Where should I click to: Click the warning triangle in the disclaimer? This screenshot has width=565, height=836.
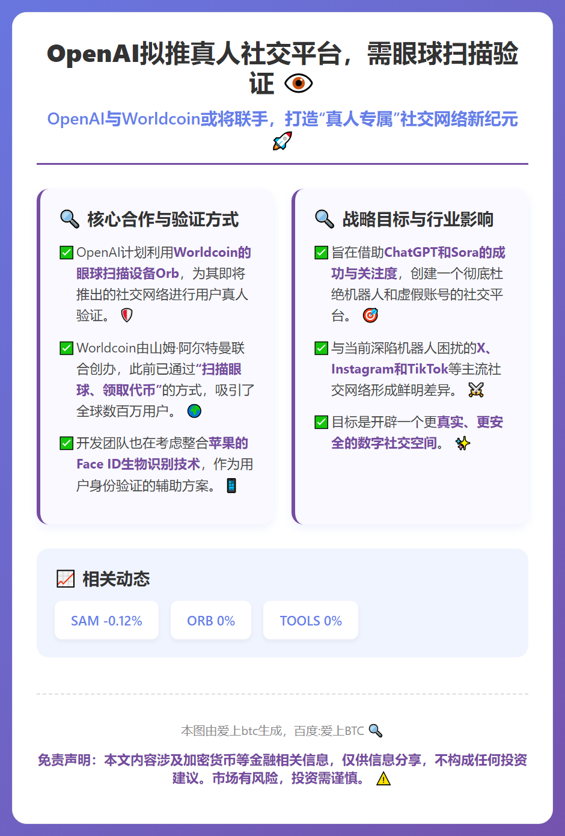383,779
